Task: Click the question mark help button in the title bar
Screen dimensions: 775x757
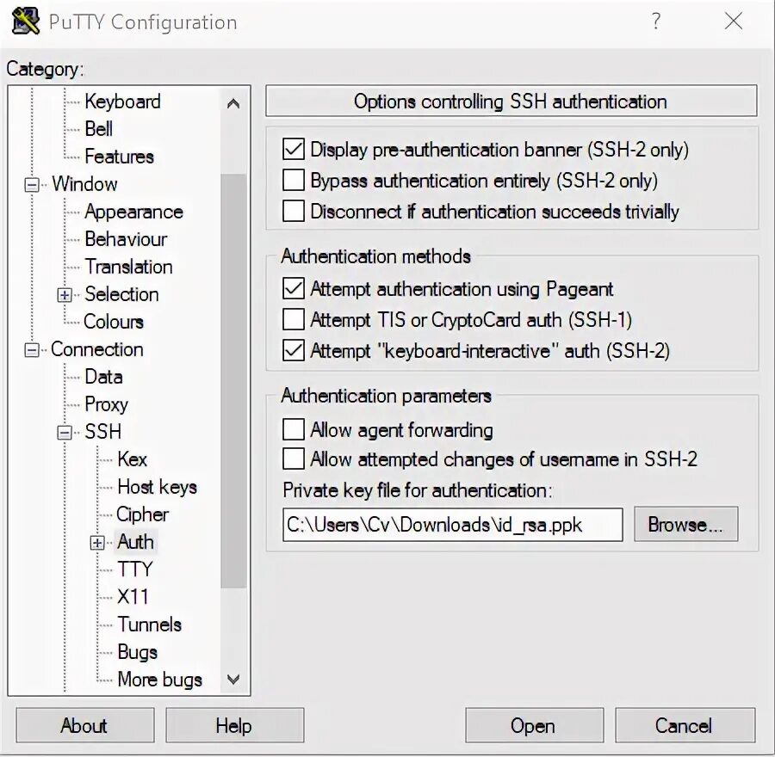Action: (656, 22)
